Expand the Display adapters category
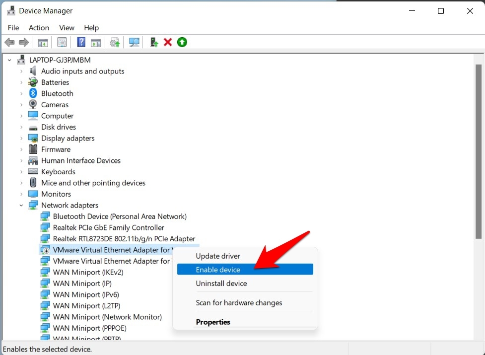The height and width of the screenshot is (355, 485). [x=21, y=139]
